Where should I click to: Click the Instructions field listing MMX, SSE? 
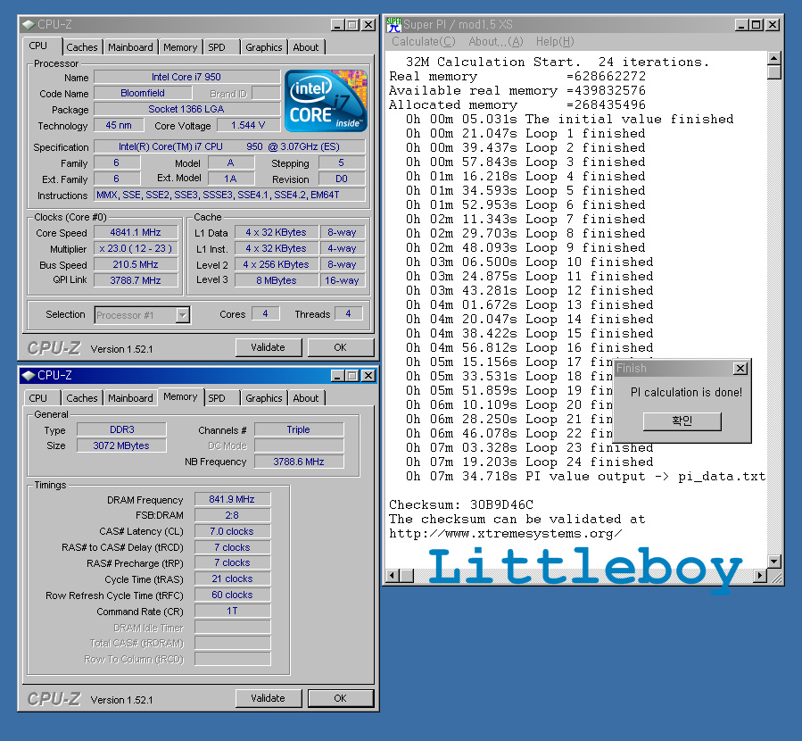229,195
